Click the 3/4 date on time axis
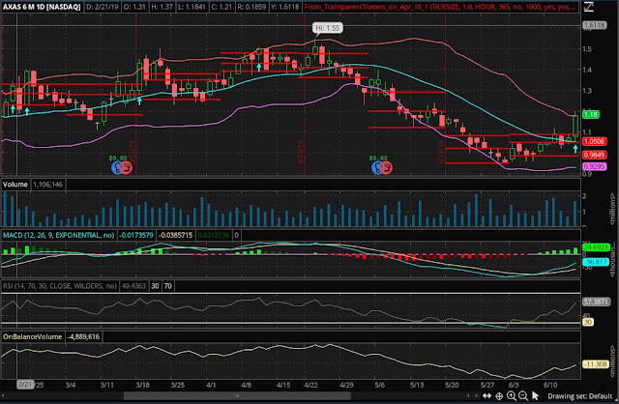Screen dimensions: 619x404 click(71, 385)
